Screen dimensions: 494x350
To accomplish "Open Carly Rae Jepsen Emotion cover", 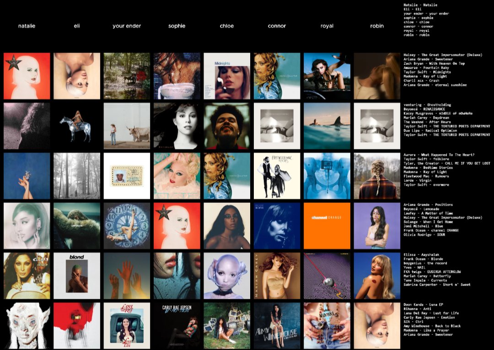I will tap(177, 326).
